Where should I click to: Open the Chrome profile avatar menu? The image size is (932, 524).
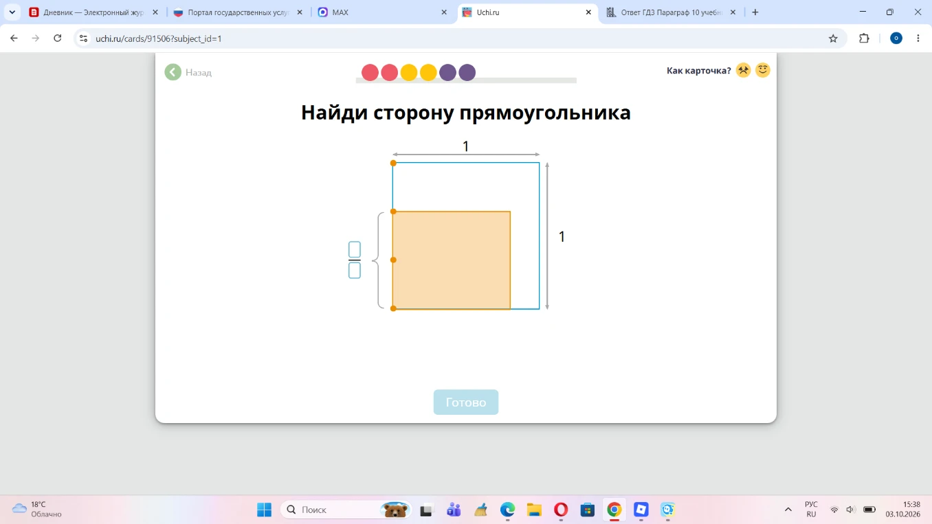point(896,38)
